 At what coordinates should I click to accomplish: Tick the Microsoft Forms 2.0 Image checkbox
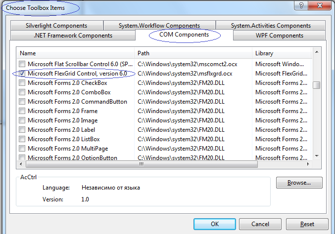click(22, 120)
